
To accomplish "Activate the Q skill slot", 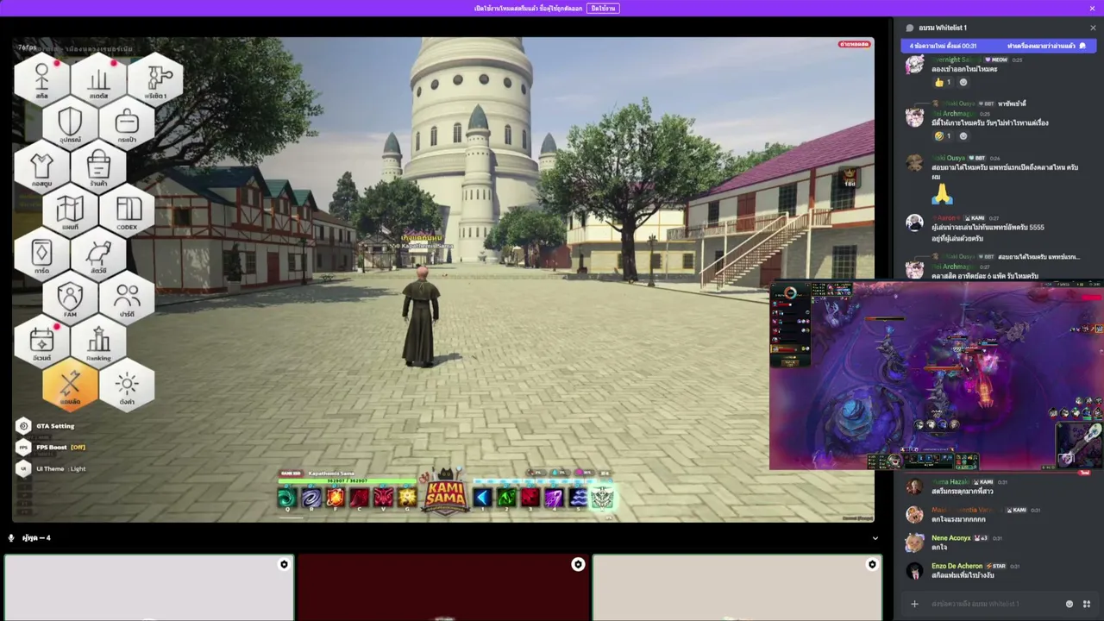I will click(287, 497).
